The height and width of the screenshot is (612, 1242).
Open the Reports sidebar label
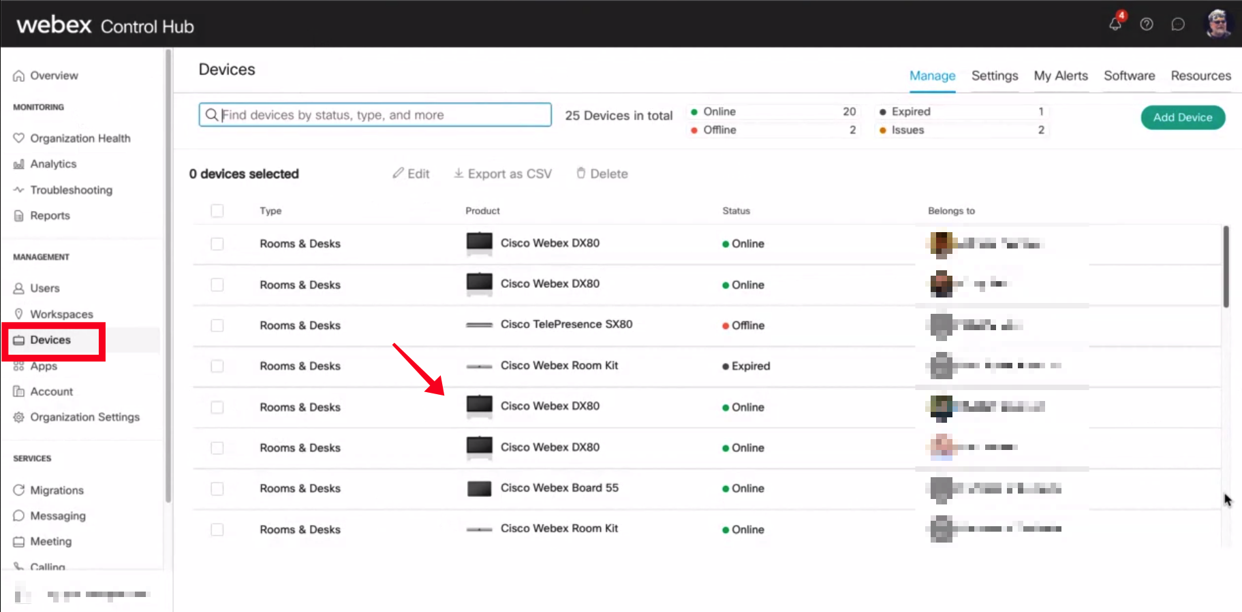coord(50,216)
